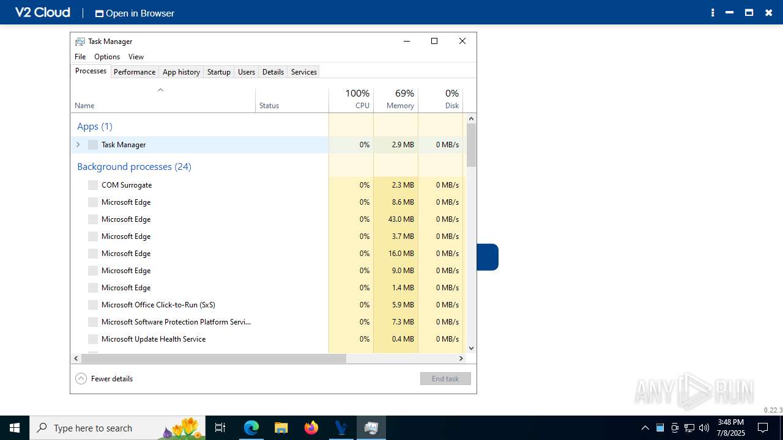Close the Task Manager window
Screen dimensions: 783x440
(x=462, y=41)
